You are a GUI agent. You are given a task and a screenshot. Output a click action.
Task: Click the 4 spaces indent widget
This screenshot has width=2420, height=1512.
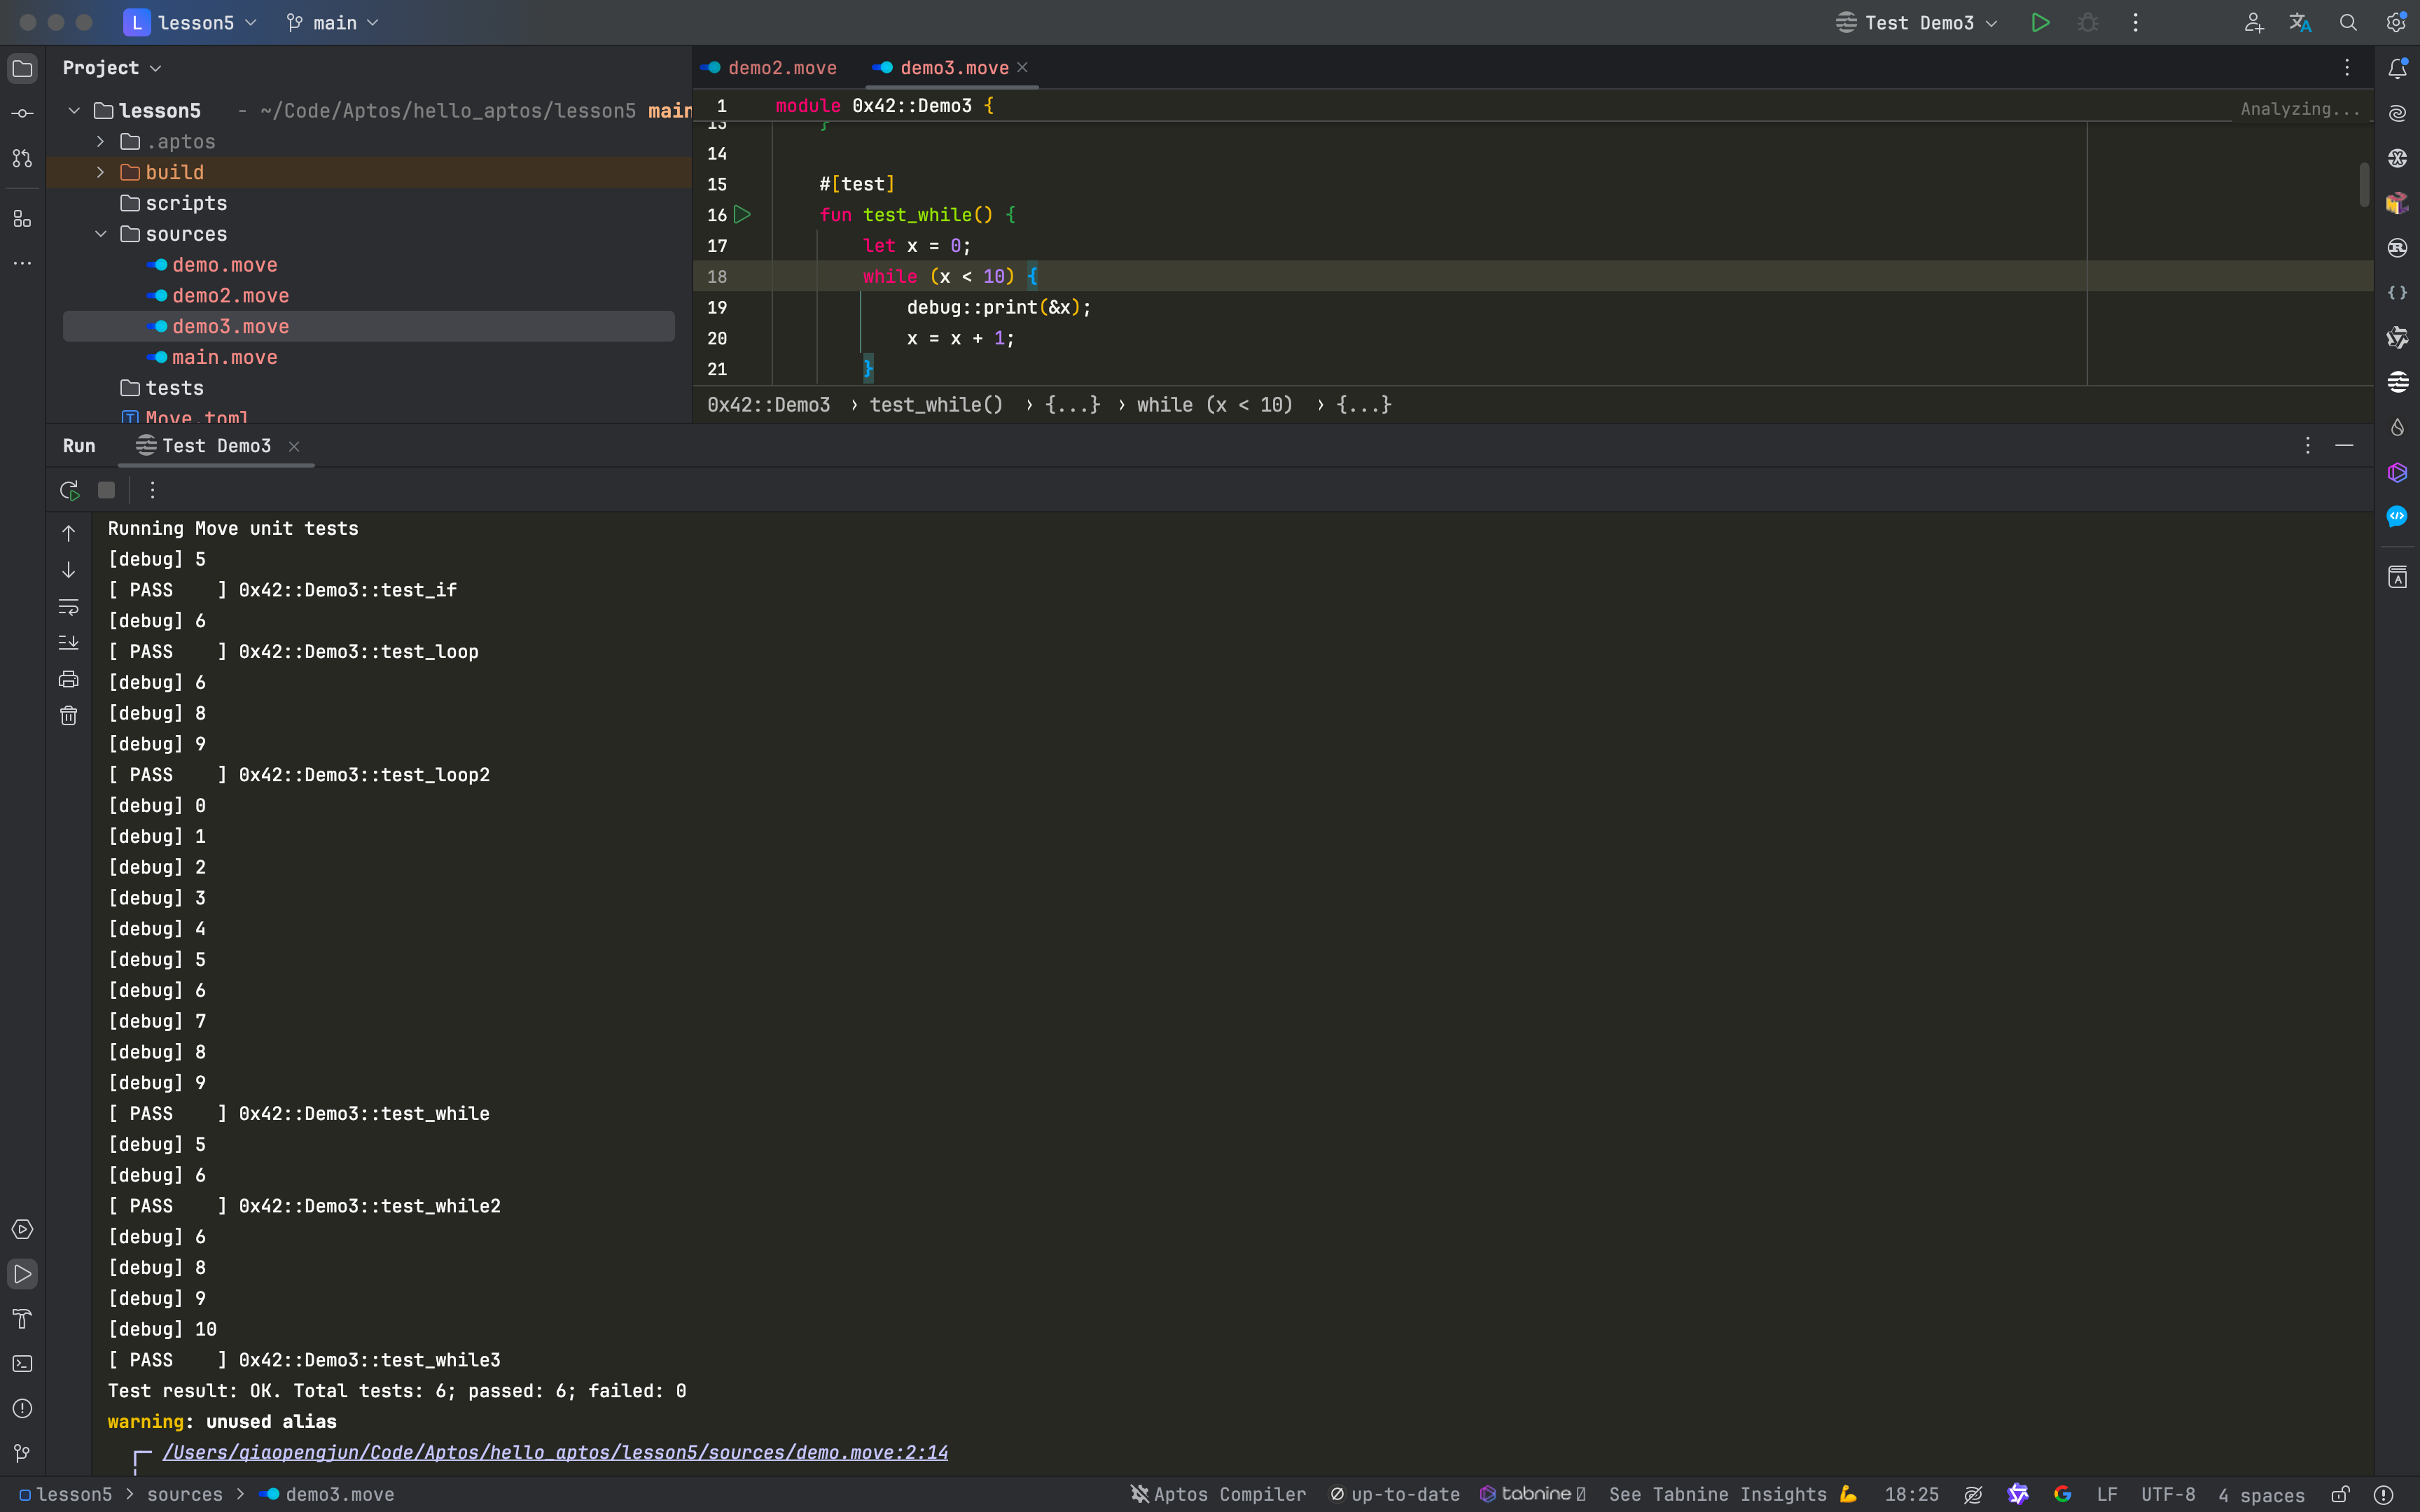tap(2261, 1495)
